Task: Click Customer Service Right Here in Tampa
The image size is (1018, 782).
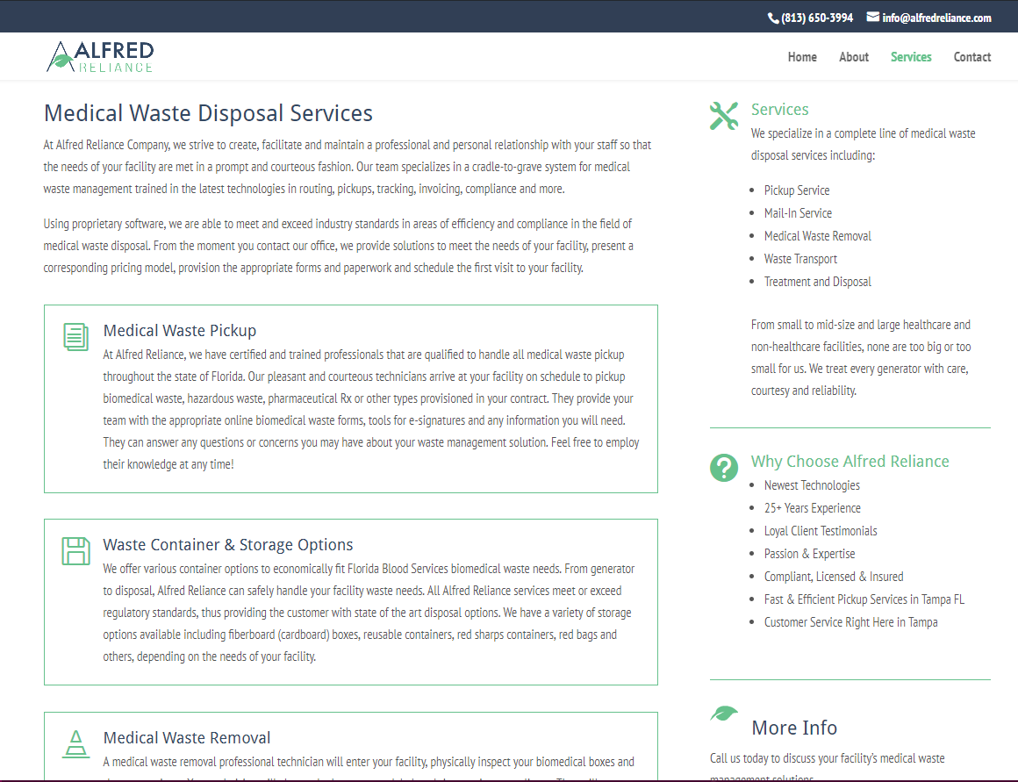Action: [x=850, y=621]
